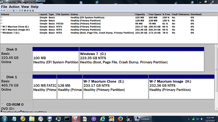Click the Overhead column header

click(x=196, y=14)
